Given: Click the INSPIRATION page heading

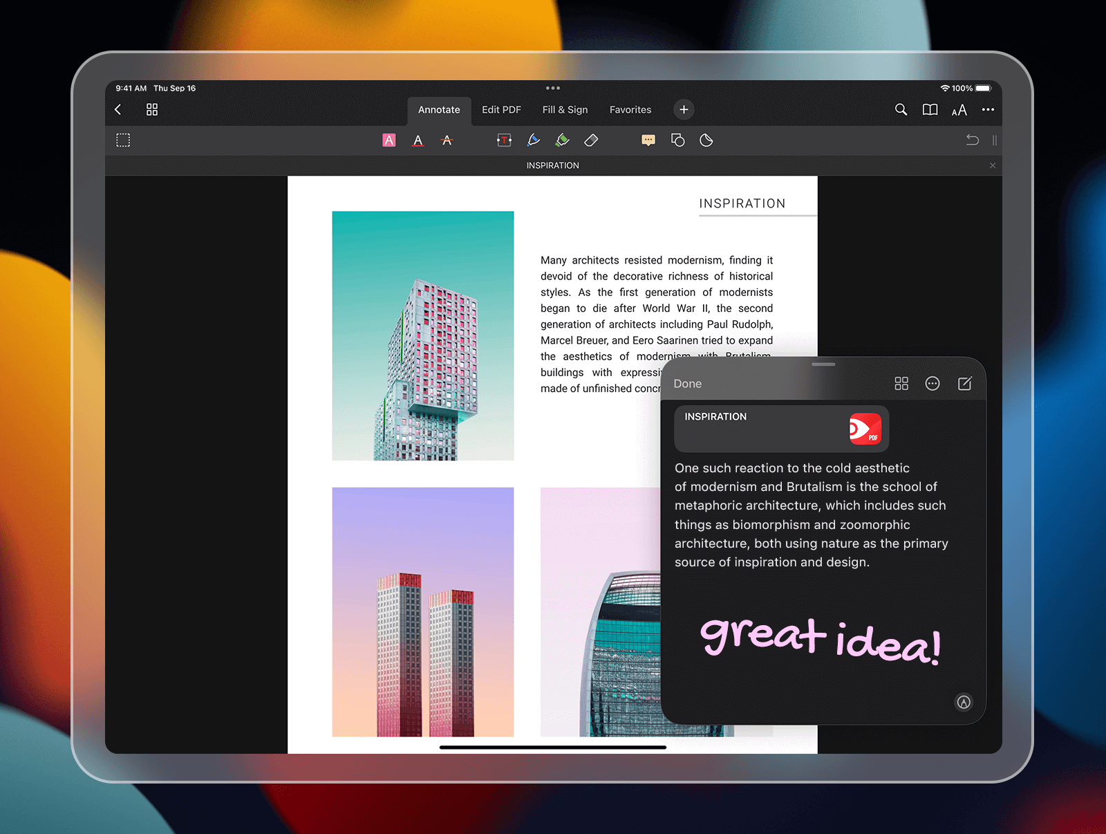Looking at the screenshot, I should (x=742, y=203).
